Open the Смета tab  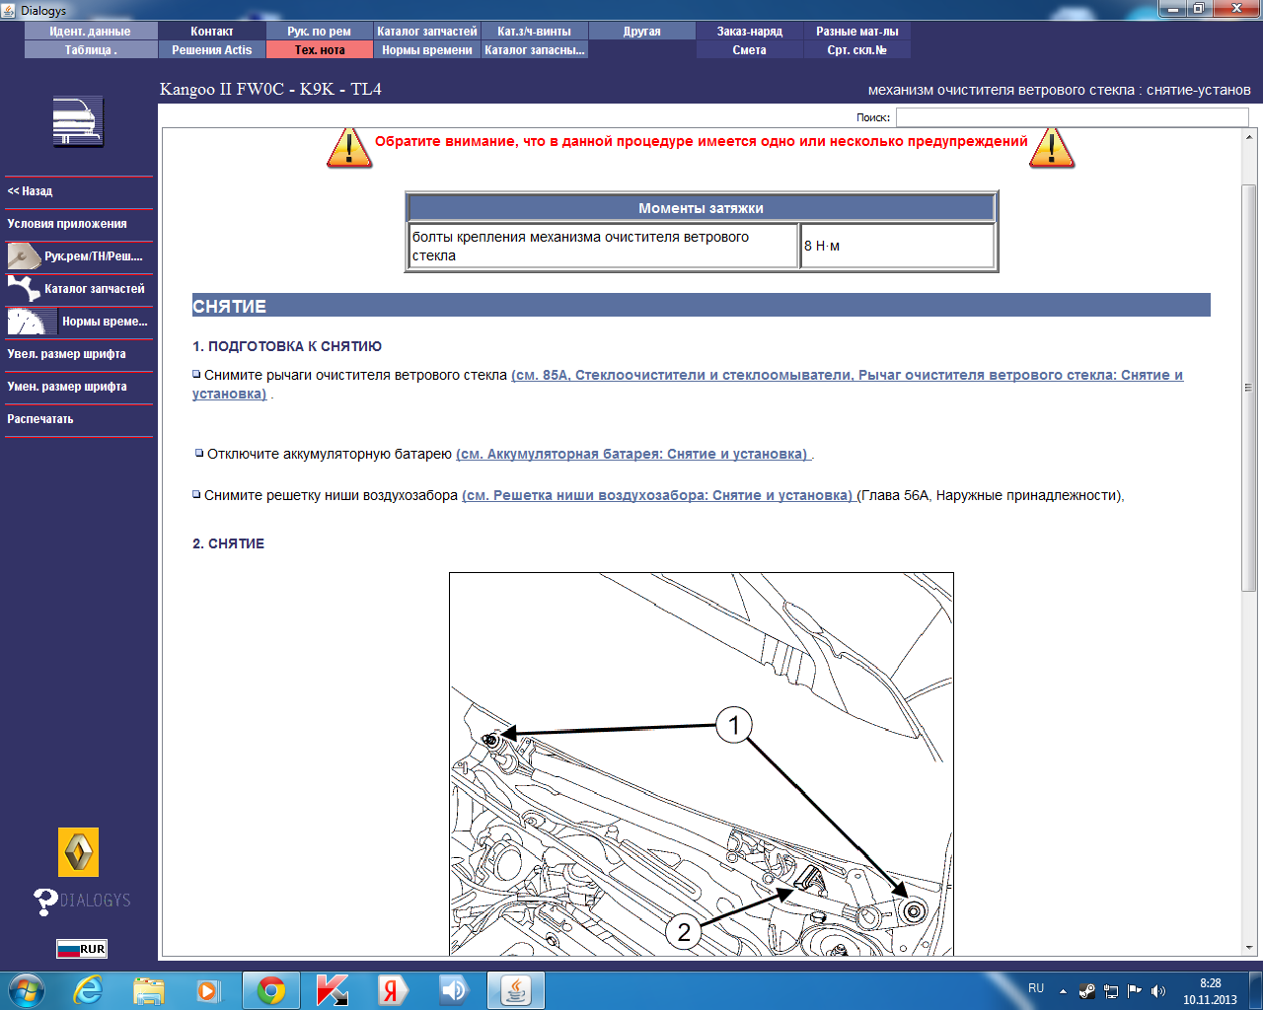(x=750, y=50)
